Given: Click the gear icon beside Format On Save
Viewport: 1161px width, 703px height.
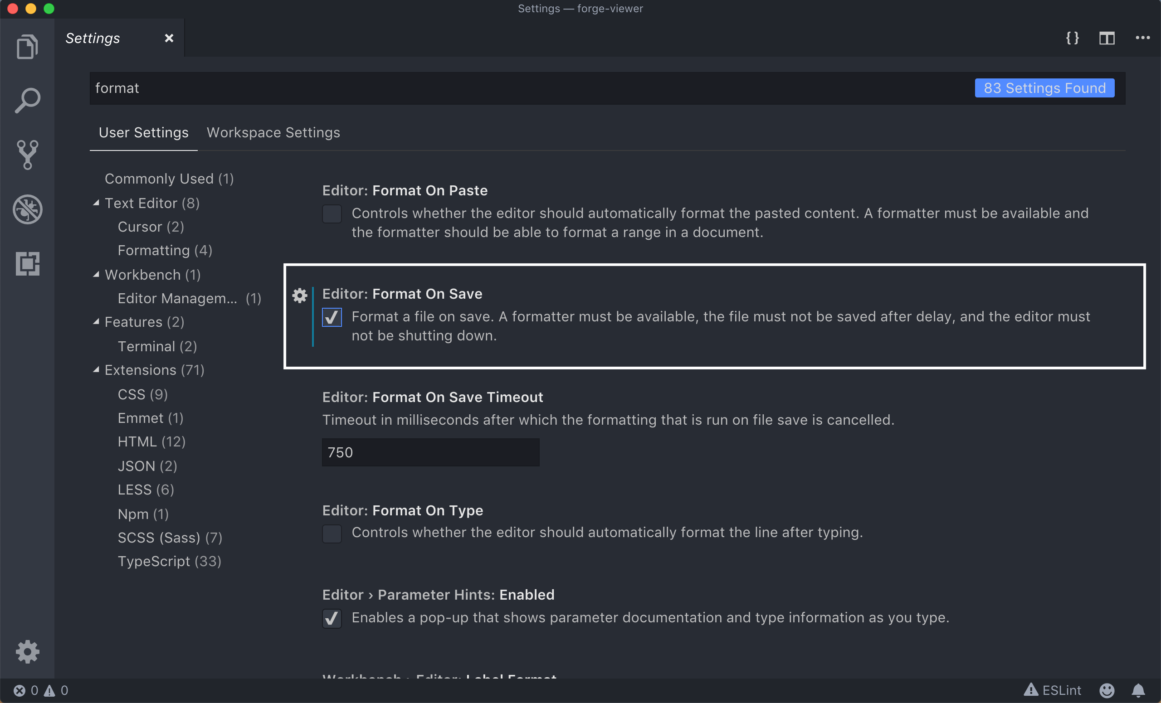Looking at the screenshot, I should tap(300, 295).
